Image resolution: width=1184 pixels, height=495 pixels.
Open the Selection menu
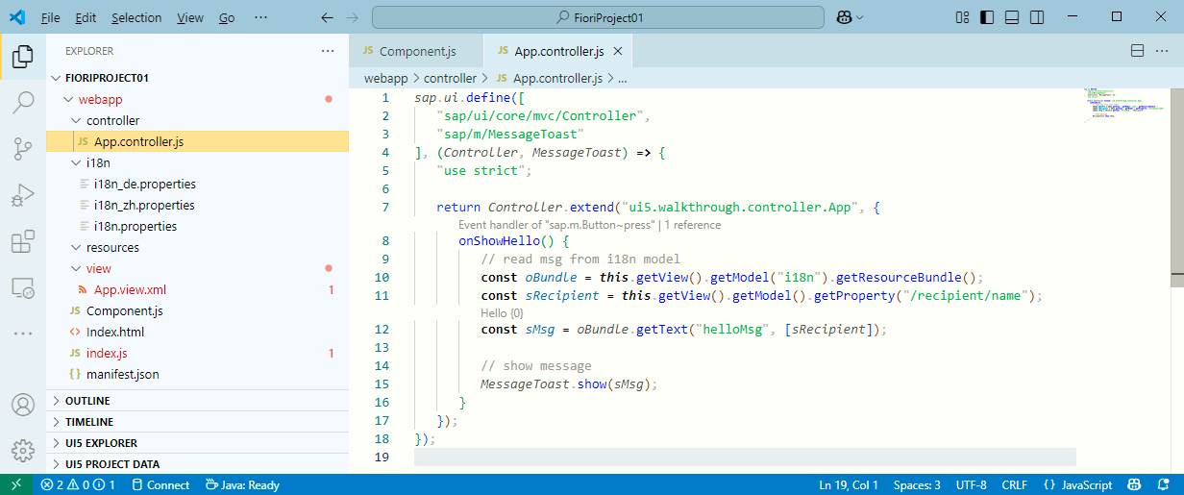click(x=136, y=17)
